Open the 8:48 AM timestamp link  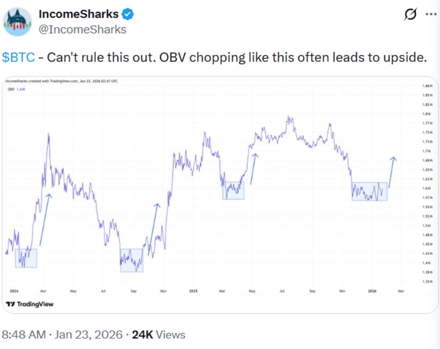click(x=25, y=335)
